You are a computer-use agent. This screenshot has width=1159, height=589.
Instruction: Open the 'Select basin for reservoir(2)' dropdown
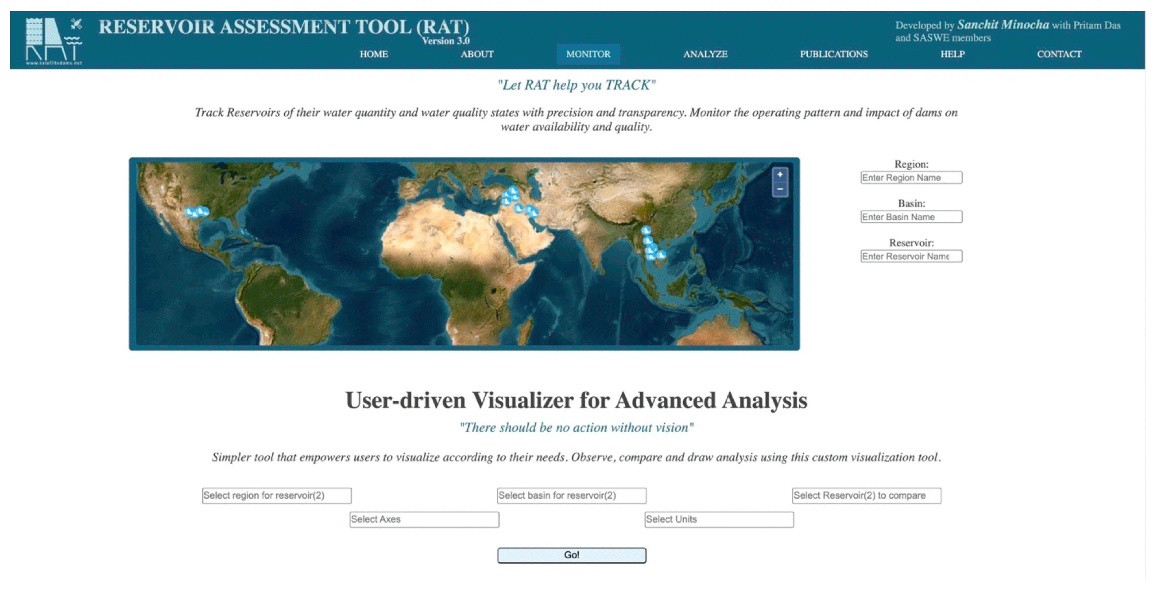tap(571, 495)
